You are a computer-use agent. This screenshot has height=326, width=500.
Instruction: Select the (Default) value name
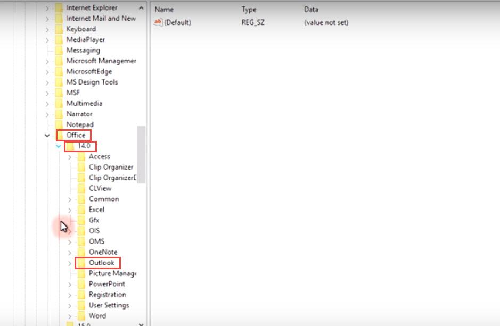[178, 23]
